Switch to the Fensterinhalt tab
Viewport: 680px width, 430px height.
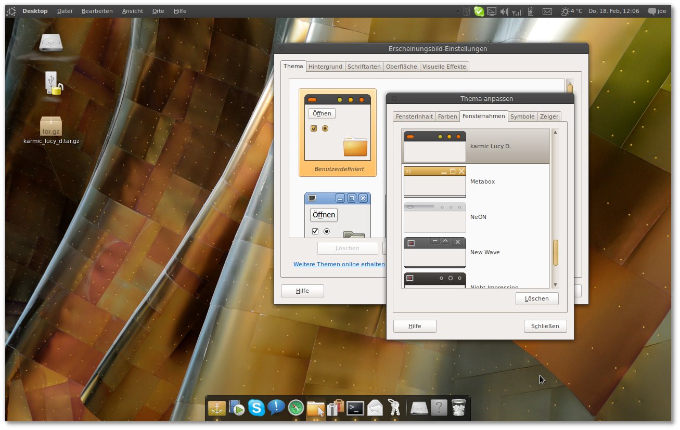coord(414,116)
